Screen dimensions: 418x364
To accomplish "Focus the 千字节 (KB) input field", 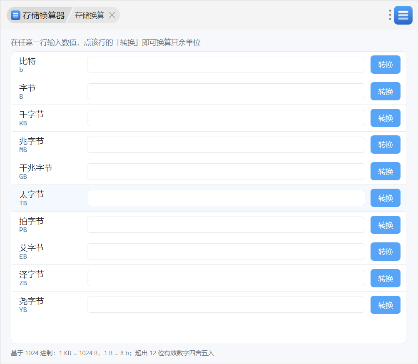I will (226, 118).
